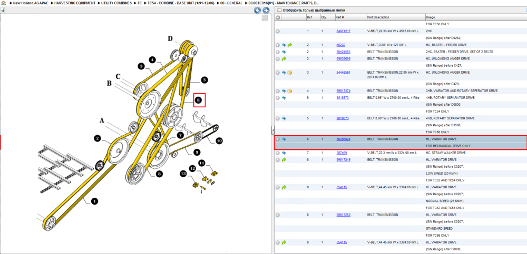The width and height of the screenshot is (527, 254).
Task: Click the blue arrow icon for part 80356024
Action: (284, 139)
